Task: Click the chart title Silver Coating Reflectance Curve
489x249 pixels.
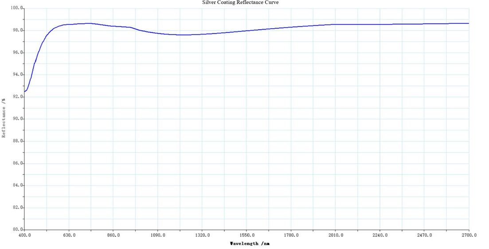Action: tap(240, 3)
